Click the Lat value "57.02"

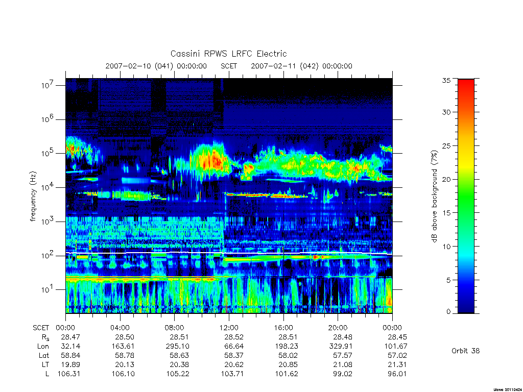pyautogui.click(x=397, y=355)
